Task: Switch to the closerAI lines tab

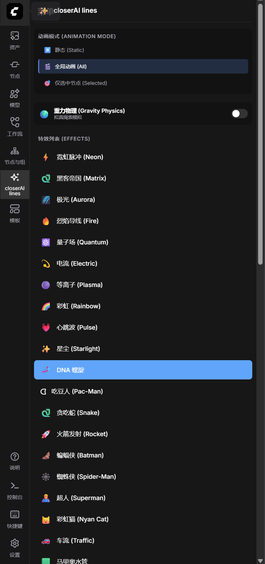Action: [15, 185]
